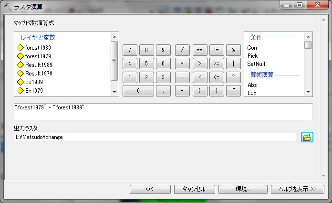Open the 環境... environment settings
Viewport: 332px width, 203px height.
[242, 189]
